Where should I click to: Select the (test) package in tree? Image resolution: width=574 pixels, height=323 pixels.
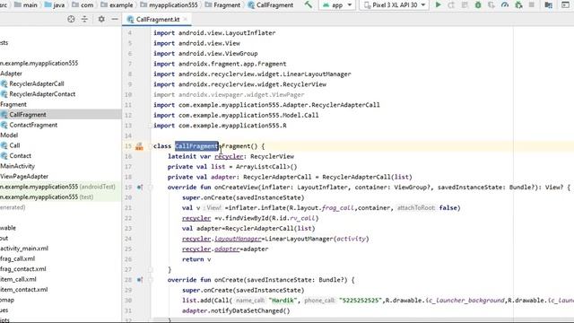47,196
